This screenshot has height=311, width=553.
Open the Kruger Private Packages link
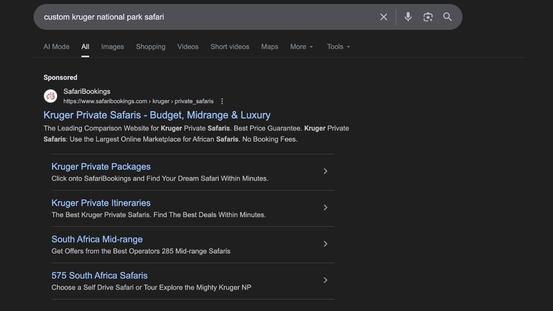click(x=101, y=167)
